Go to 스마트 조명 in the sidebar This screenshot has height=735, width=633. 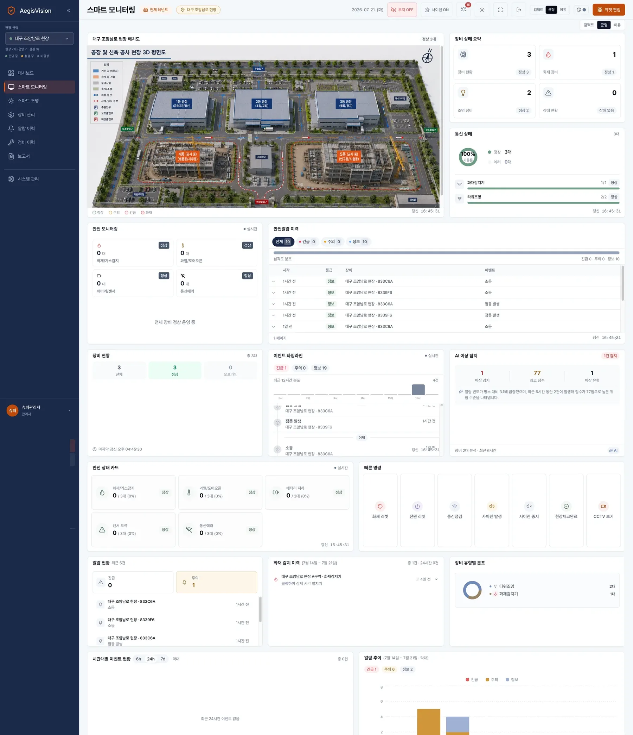pos(39,101)
